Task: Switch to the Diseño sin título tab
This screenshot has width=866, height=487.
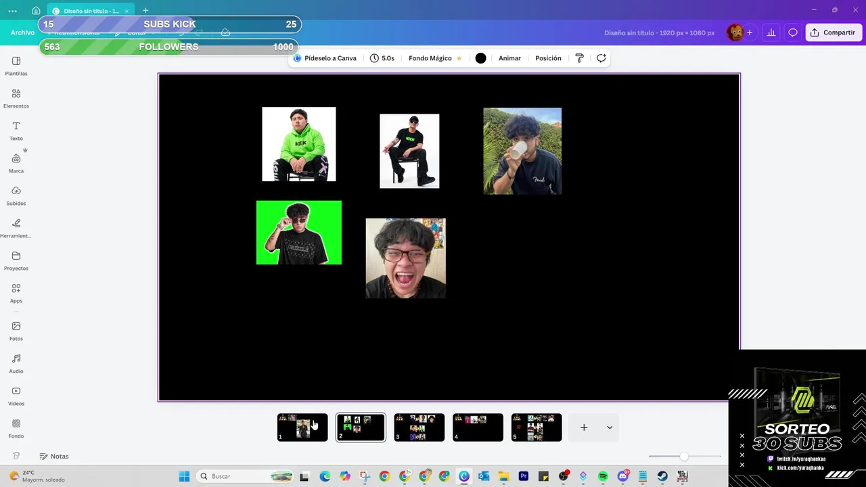Action: 90,11
